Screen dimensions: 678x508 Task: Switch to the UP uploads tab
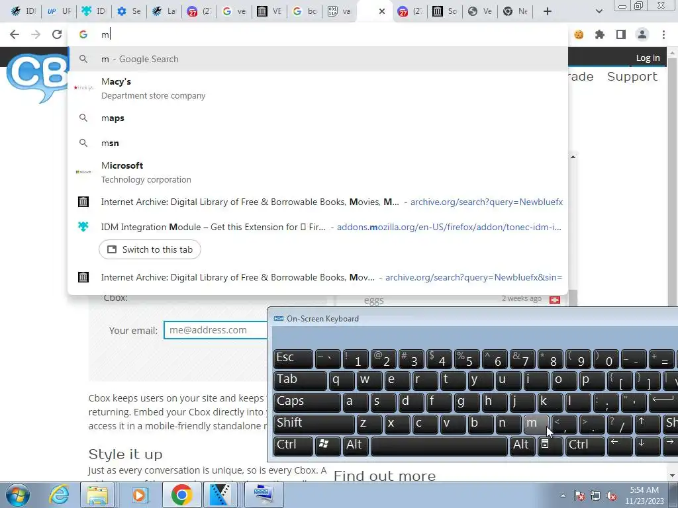[59, 11]
